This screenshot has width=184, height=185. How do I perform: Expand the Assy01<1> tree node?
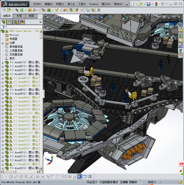[x=3, y=63]
